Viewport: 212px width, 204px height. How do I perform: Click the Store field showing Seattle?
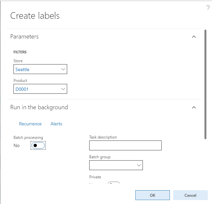pyautogui.click(x=36, y=69)
